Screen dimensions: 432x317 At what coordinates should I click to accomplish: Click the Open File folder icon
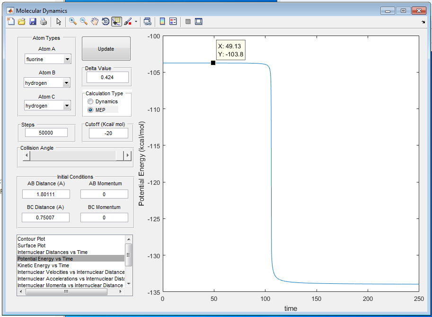[x=22, y=21]
